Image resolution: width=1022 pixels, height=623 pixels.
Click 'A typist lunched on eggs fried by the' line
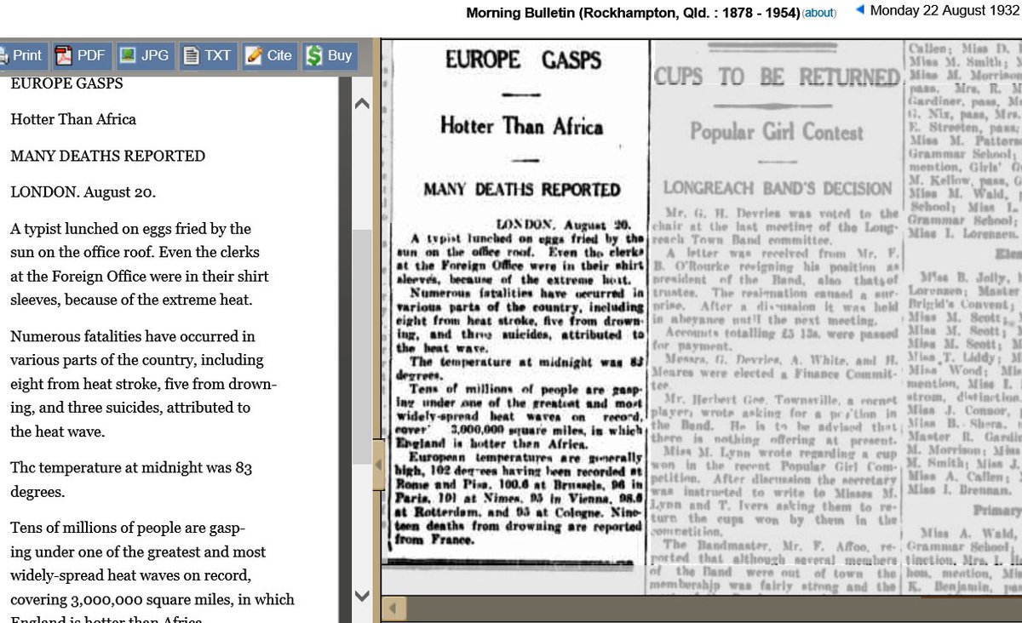[x=130, y=229]
